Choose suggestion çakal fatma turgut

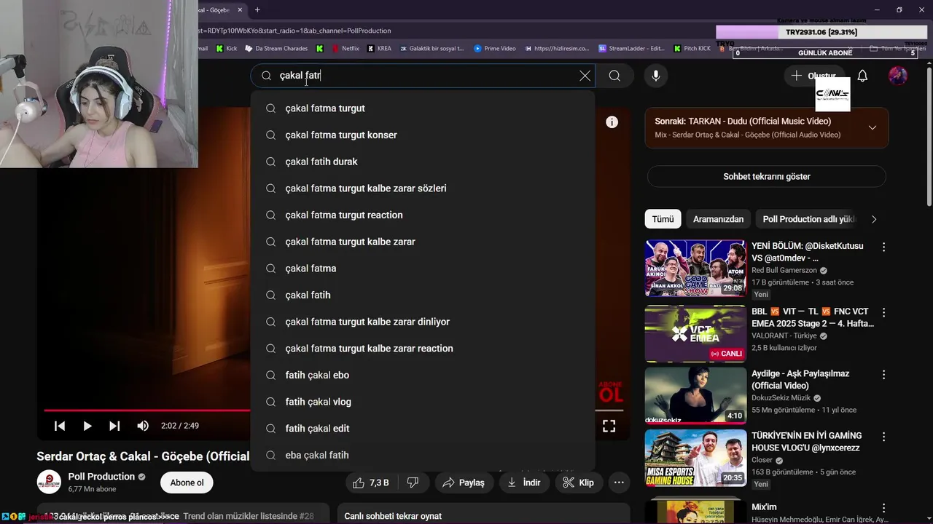click(423, 108)
